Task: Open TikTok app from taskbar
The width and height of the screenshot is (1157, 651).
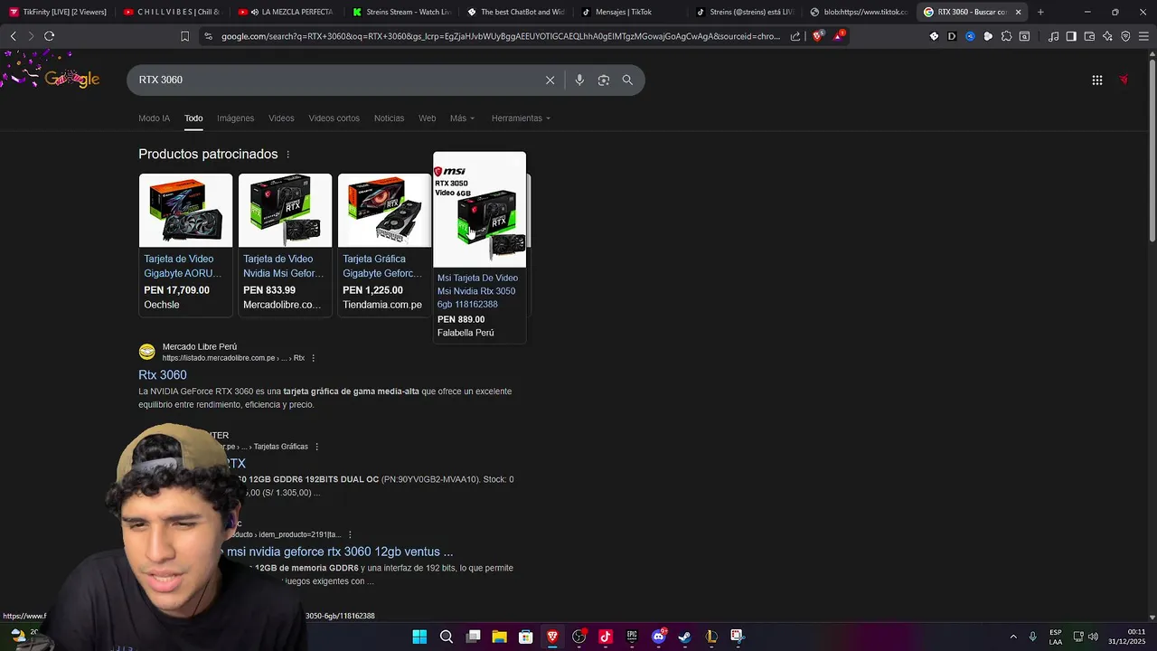Action: pos(605,637)
